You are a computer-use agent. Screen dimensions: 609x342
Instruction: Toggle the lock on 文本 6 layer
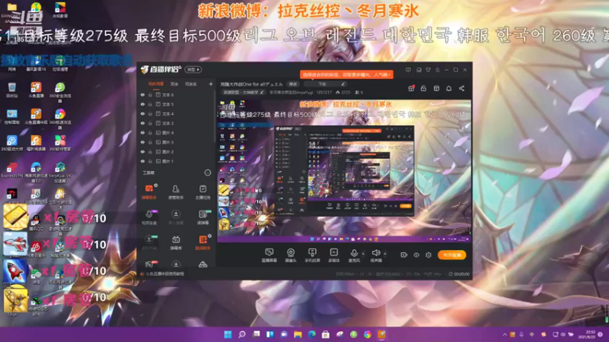tap(150, 94)
